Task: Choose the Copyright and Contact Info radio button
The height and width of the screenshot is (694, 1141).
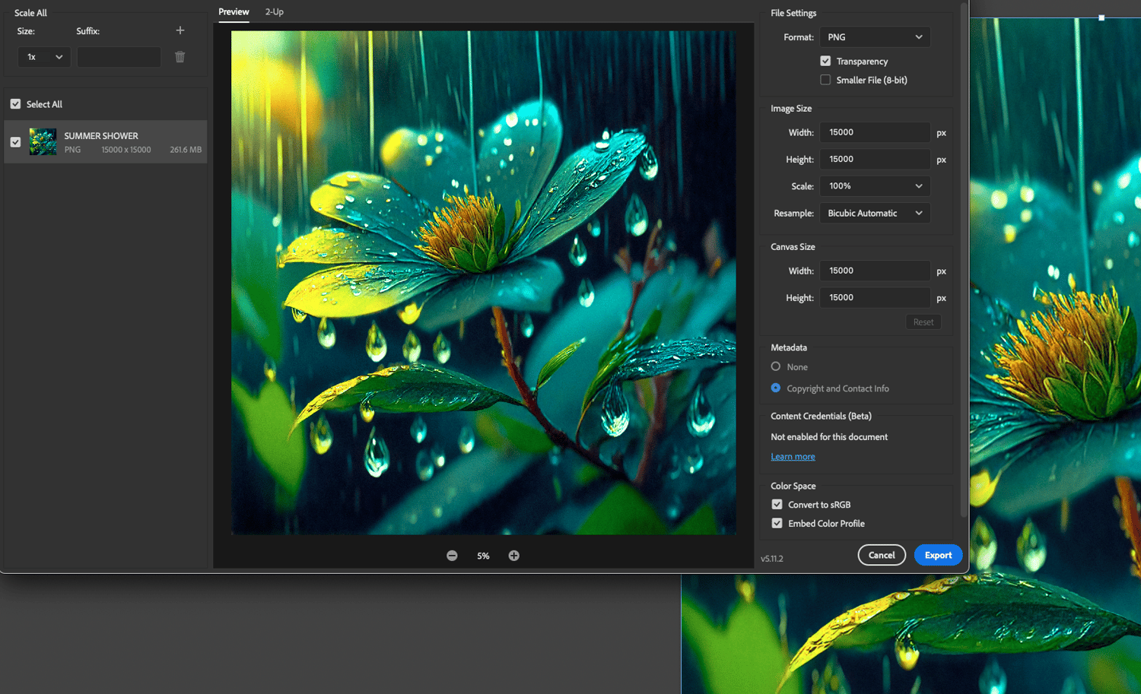Action: click(x=776, y=388)
